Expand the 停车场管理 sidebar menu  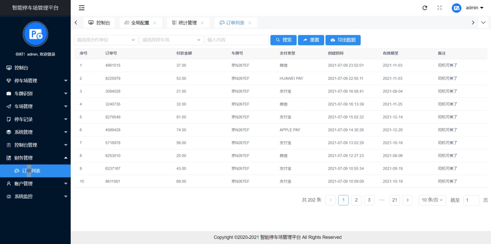point(35,80)
